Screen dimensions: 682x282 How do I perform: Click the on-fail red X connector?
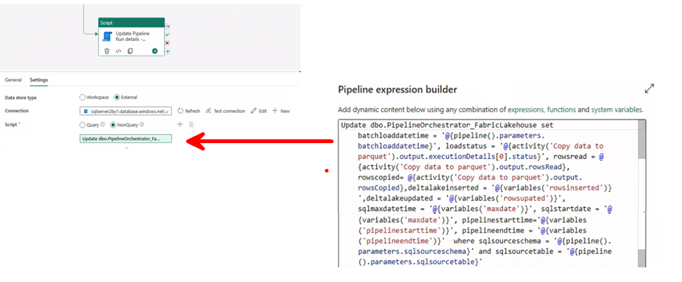click(x=167, y=43)
